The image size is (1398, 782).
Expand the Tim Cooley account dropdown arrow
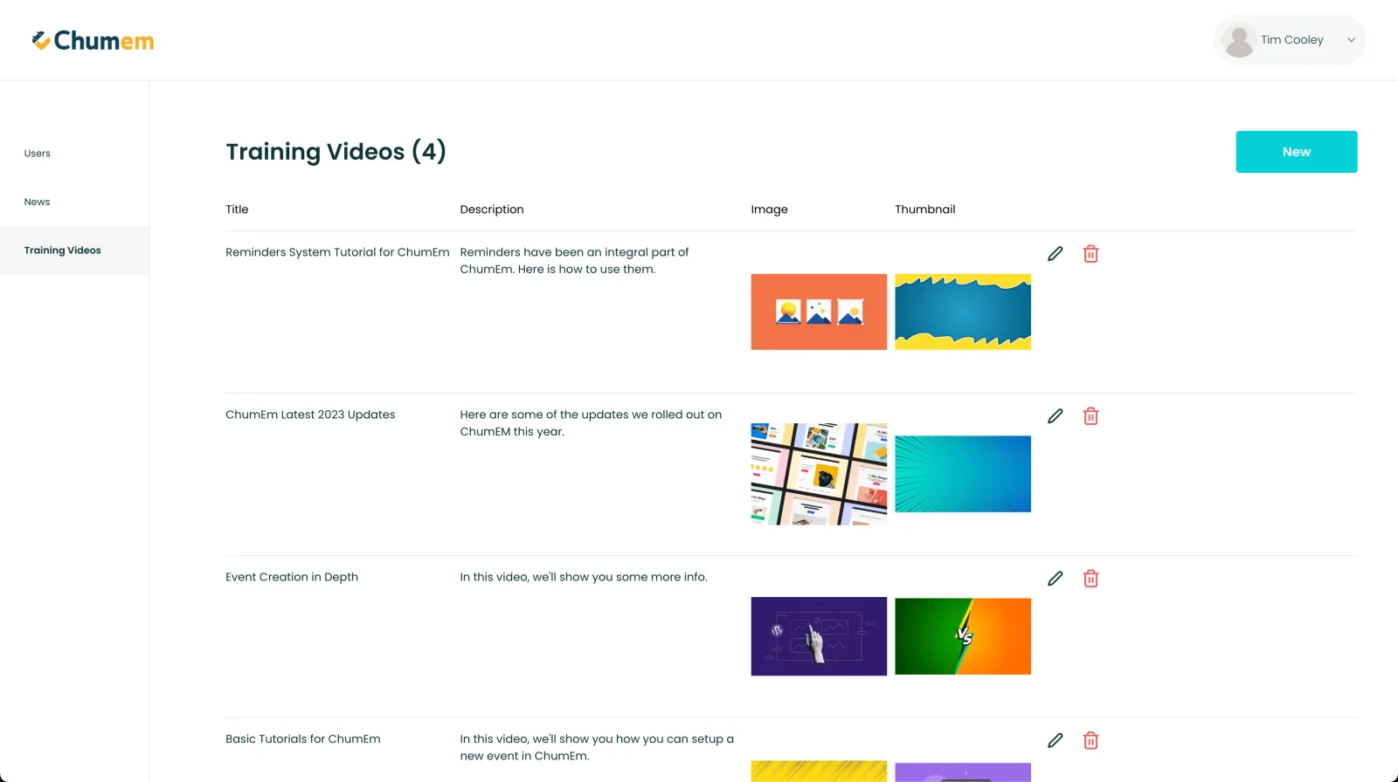(x=1351, y=40)
